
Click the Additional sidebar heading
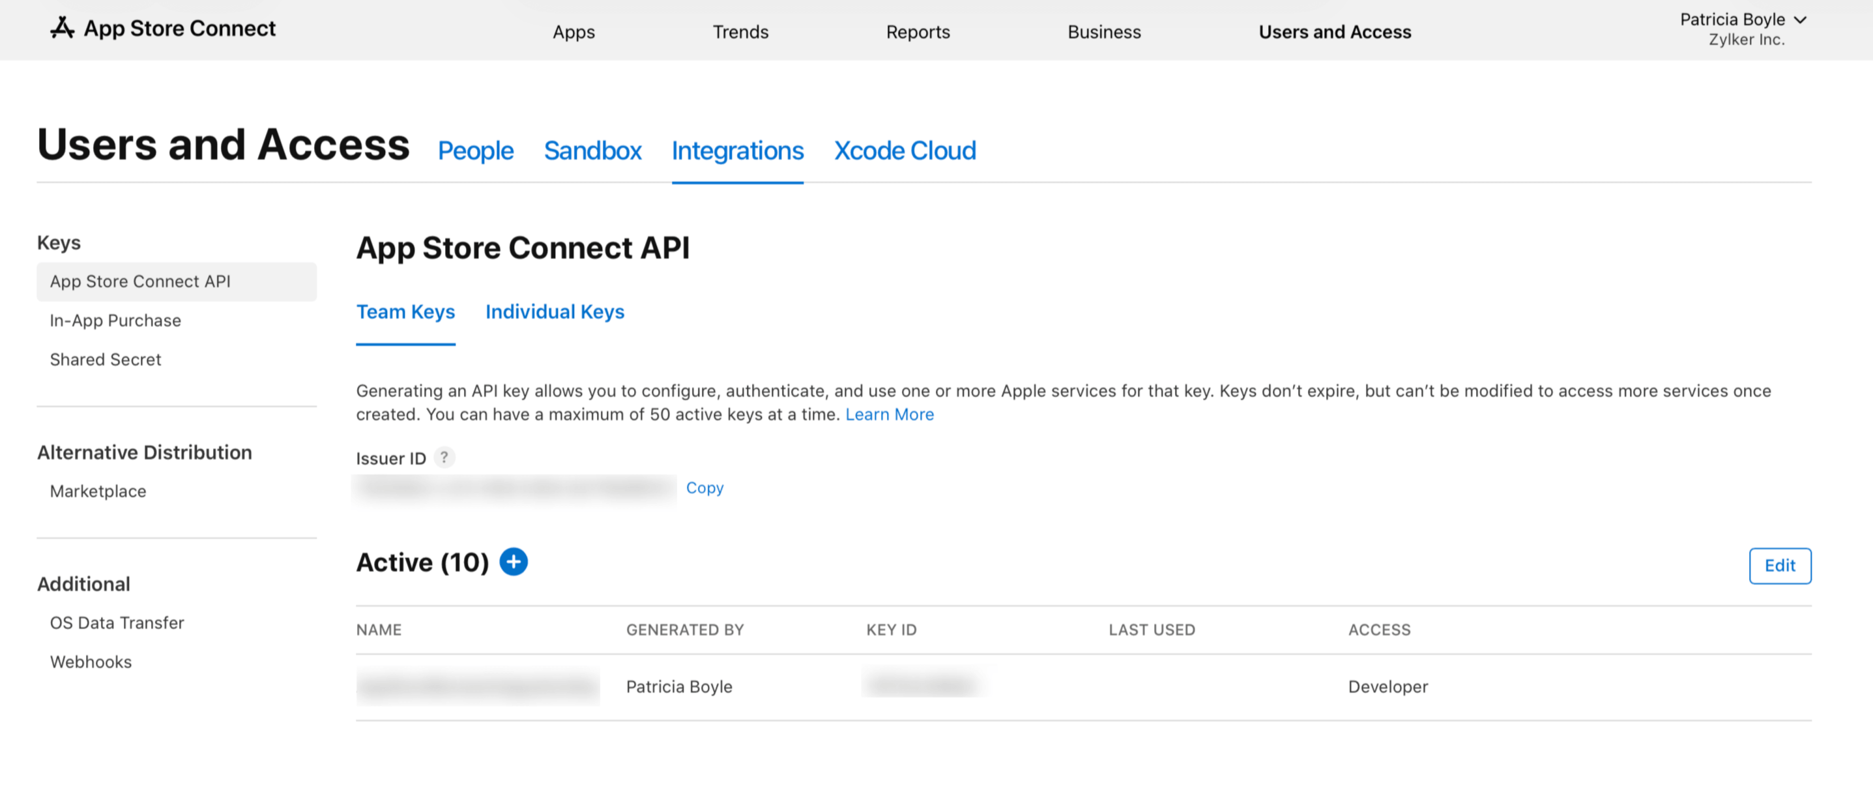click(x=83, y=584)
